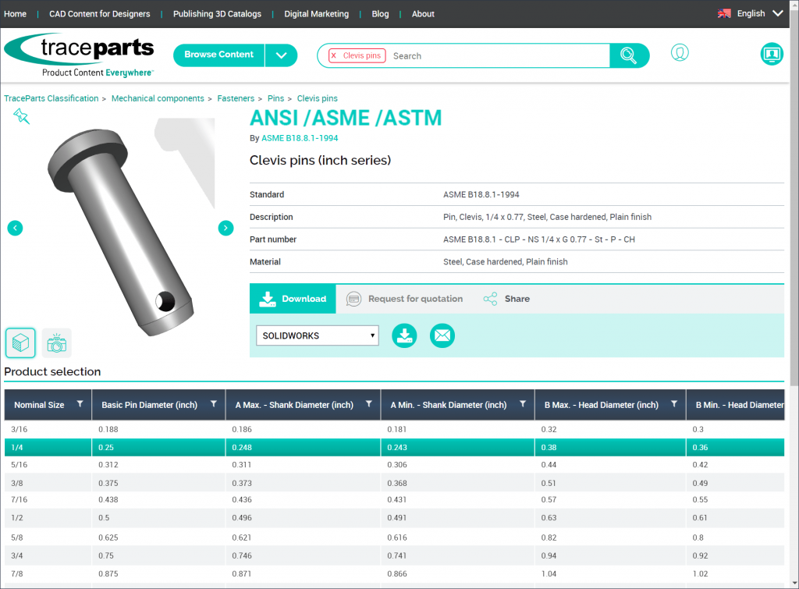Select the 3/4 nominal size row
799x589 pixels.
pyautogui.click(x=394, y=555)
